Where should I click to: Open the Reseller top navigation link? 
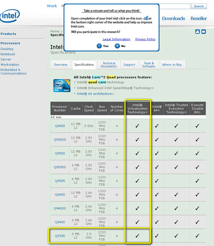tap(199, 18)
